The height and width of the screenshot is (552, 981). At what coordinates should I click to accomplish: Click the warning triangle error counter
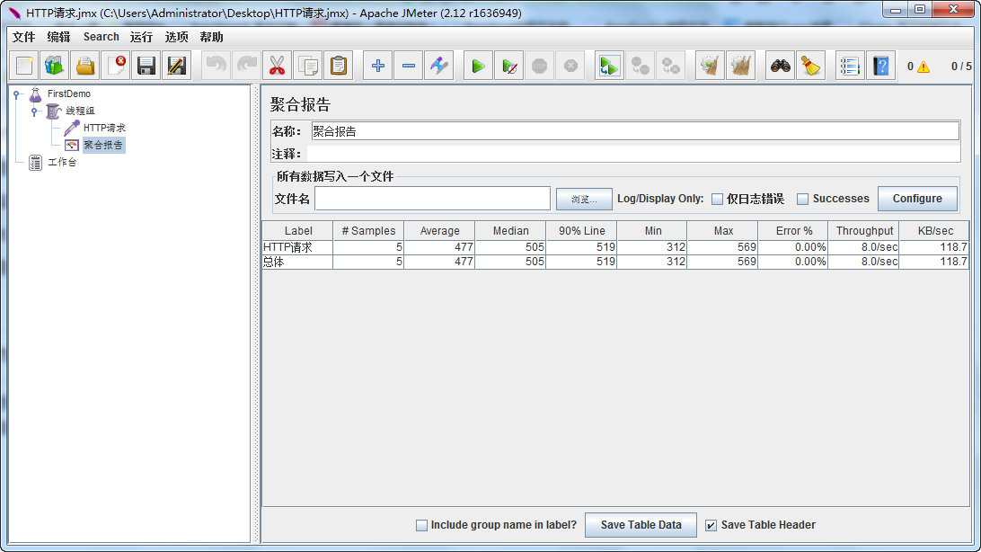pos(924,67)
